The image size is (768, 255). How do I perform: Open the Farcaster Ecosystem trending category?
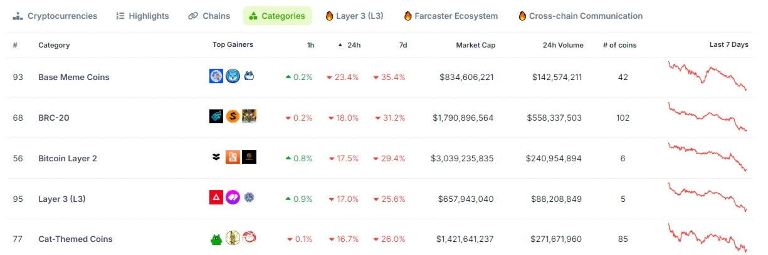coord(451,16)
